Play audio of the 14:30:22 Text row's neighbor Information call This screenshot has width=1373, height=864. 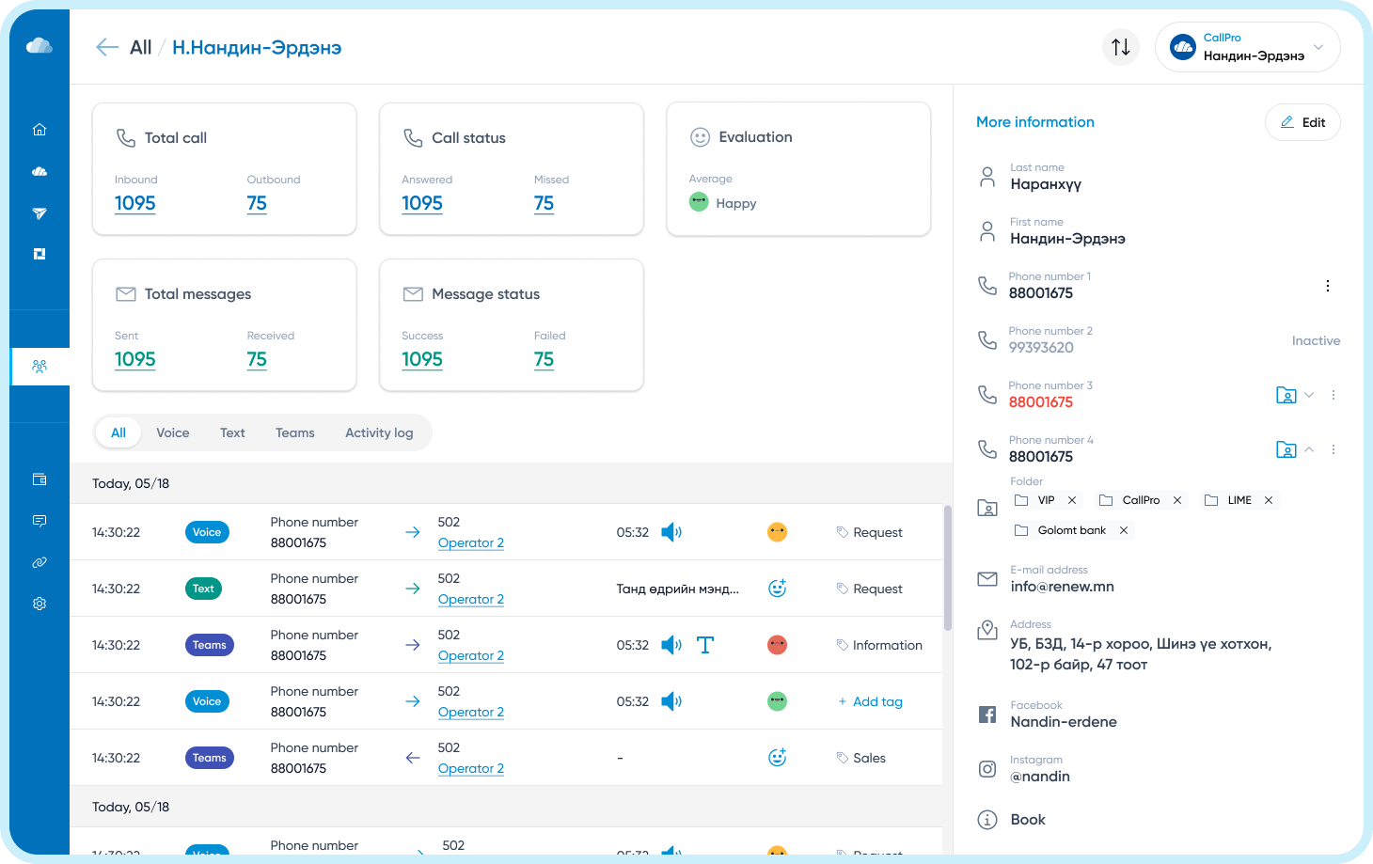click(671, 645)
